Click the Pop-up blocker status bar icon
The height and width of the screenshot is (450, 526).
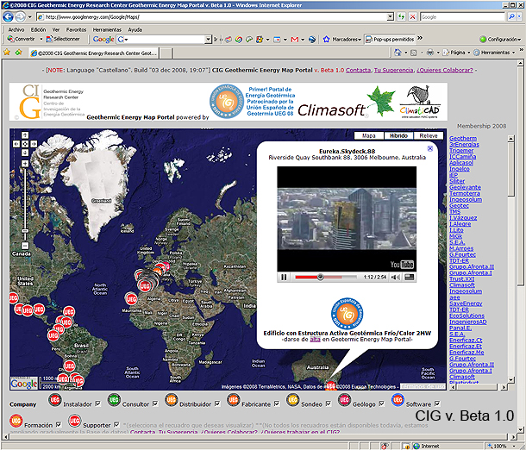385,446
